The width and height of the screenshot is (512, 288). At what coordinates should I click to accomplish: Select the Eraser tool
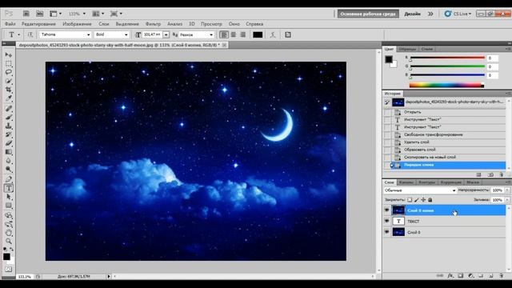click(x=9, y=143)
